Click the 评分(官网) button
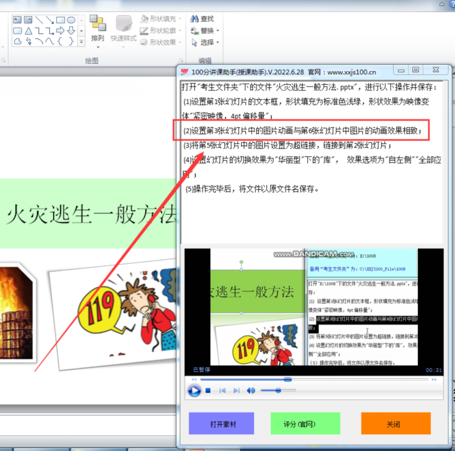The height and width of the screenshot is (451, 455). [305, 423]
